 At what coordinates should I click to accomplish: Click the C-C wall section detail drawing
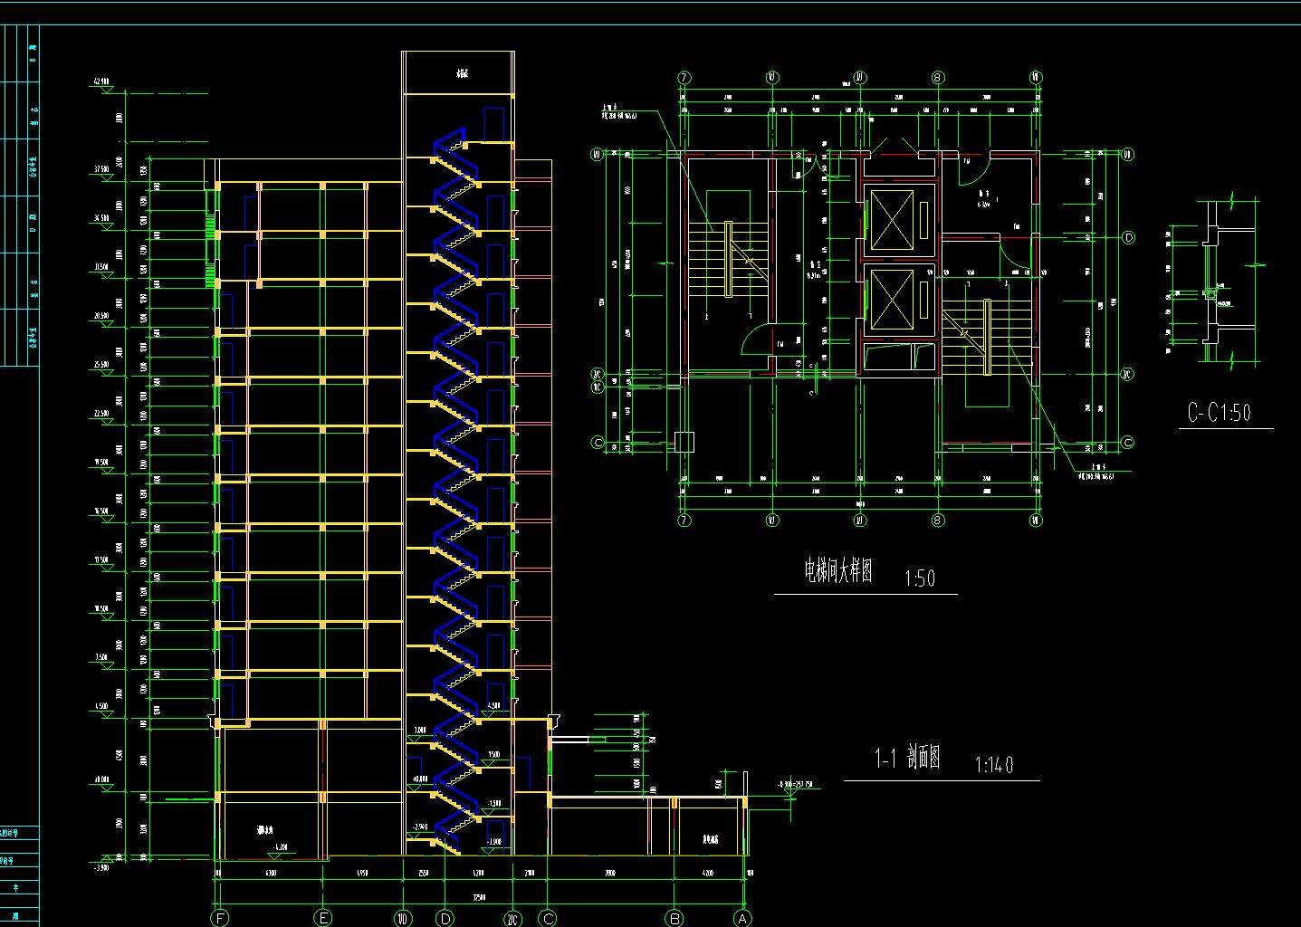[1211, 281]
